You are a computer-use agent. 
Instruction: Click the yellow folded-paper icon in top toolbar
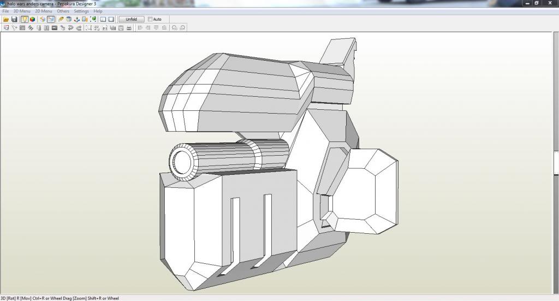pos(43,19)
